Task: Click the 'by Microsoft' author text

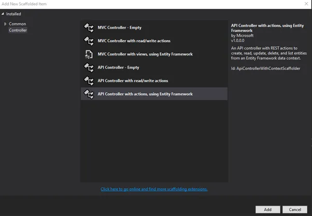Action: 242,36
